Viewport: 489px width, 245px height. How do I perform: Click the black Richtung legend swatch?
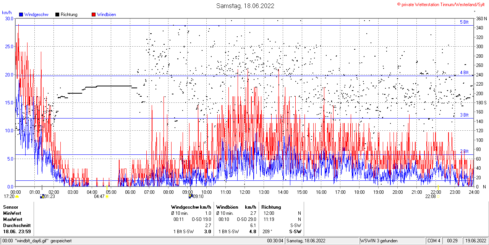pyautogui.click(x=57, y=15)
